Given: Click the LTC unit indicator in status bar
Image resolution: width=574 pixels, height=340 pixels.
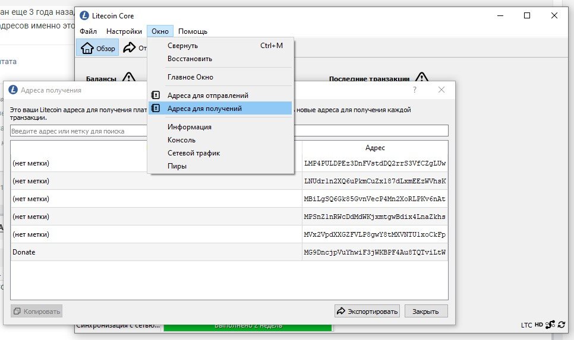Looking at the screenshot, I should (526, 325).
